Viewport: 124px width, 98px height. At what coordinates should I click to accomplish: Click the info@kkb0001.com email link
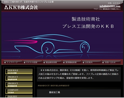(110, 6)
